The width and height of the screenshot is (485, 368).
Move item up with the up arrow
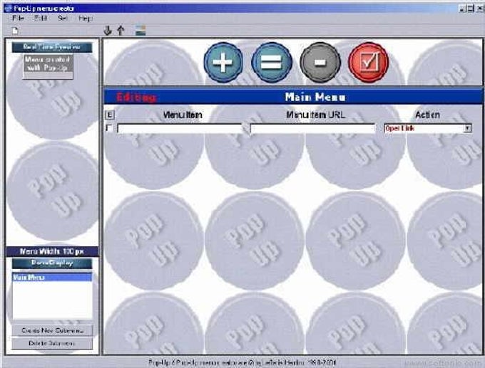tap(121, 31)
